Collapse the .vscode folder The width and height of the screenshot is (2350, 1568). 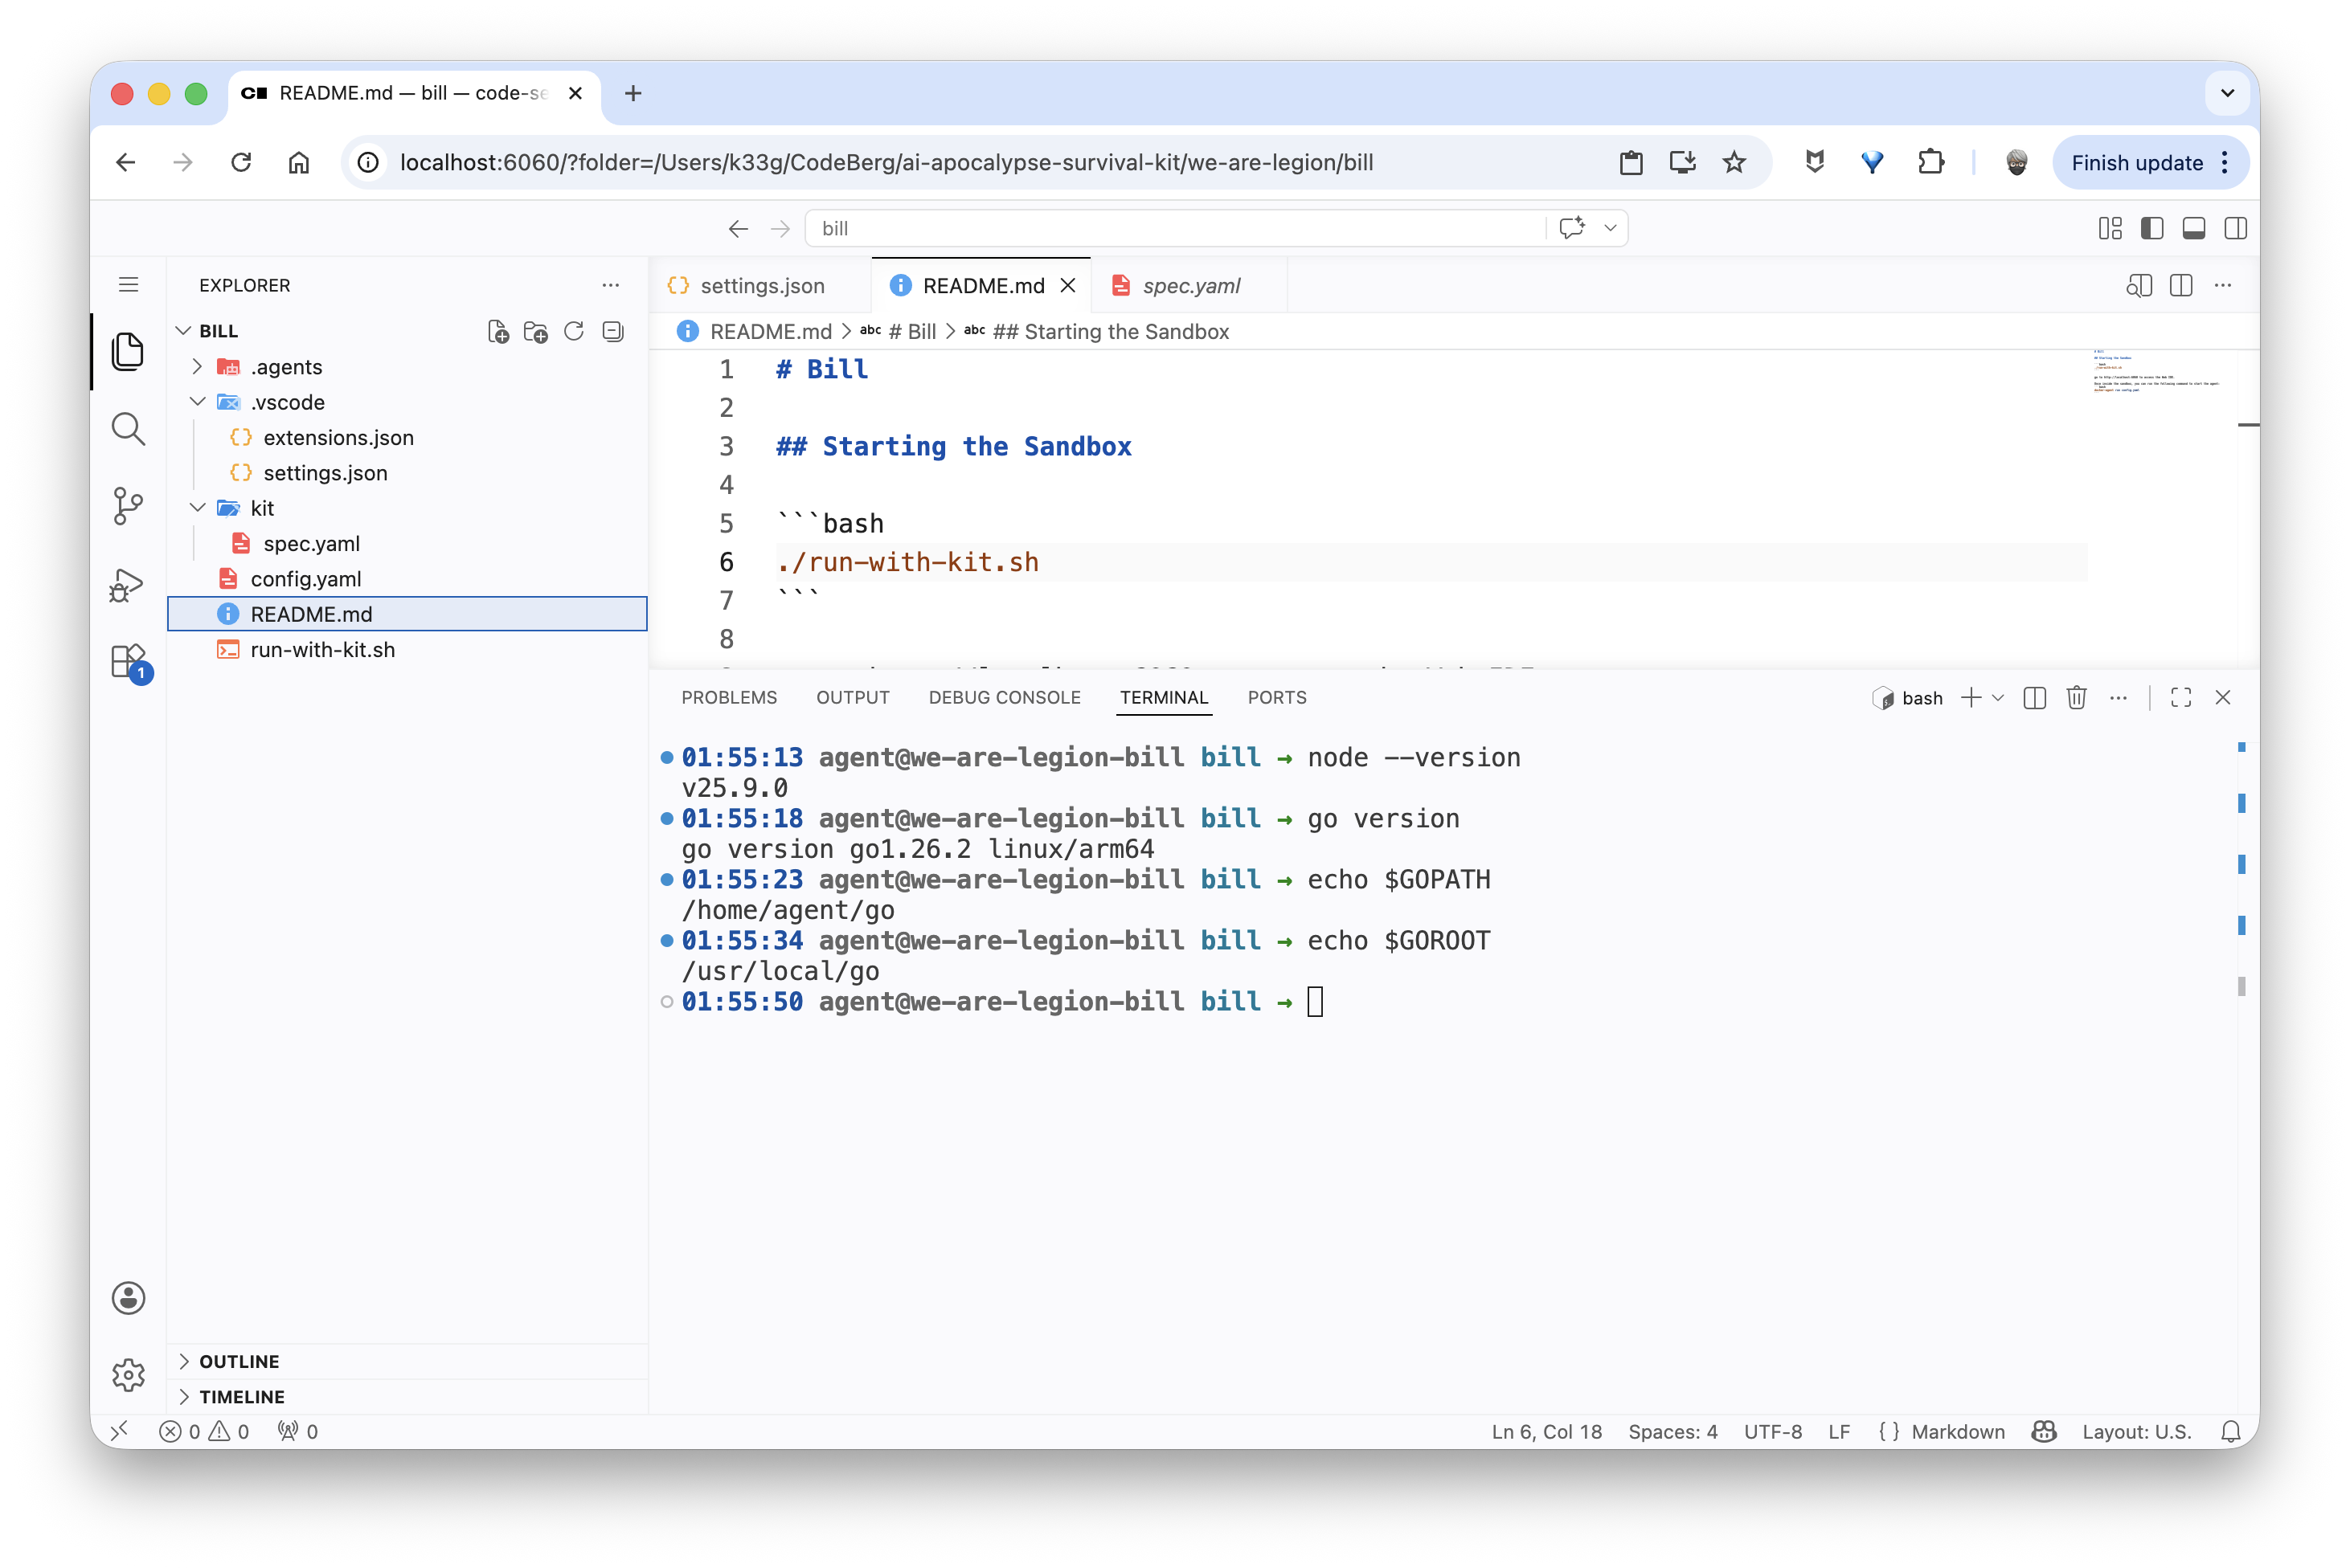[x=198, y=402]
